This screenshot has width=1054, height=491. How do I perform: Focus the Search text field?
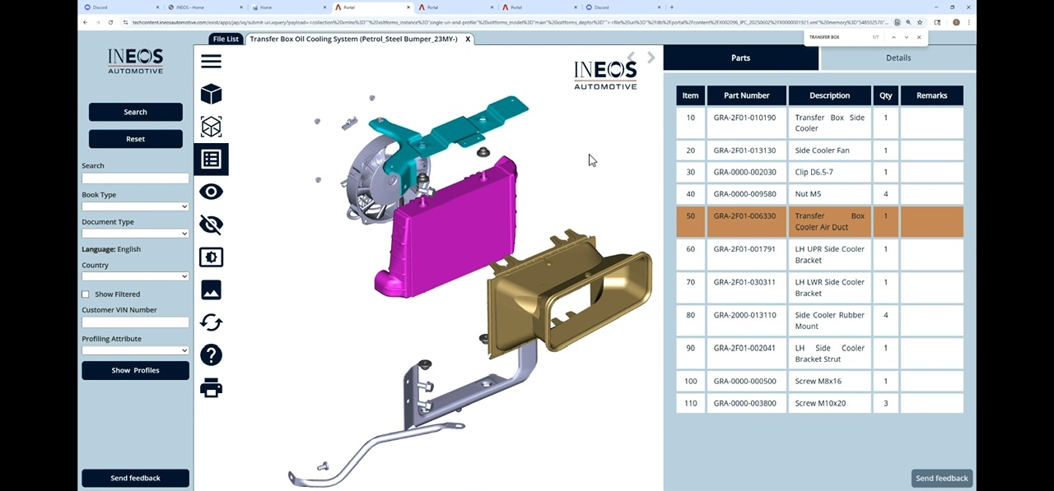point(135,178)
